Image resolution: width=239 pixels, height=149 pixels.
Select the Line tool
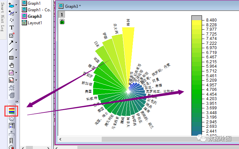tap(11, 50)
